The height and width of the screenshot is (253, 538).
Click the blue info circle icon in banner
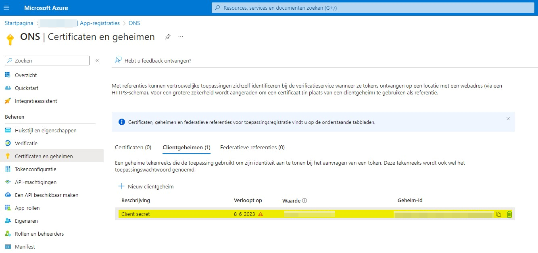coord(122,122)
